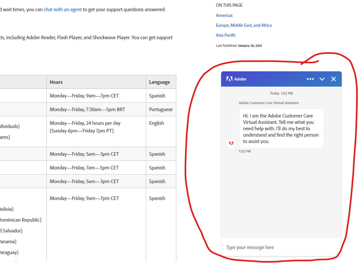Click the "January 20, 2021" published date

pyautogui.click(x=250, y=46)
